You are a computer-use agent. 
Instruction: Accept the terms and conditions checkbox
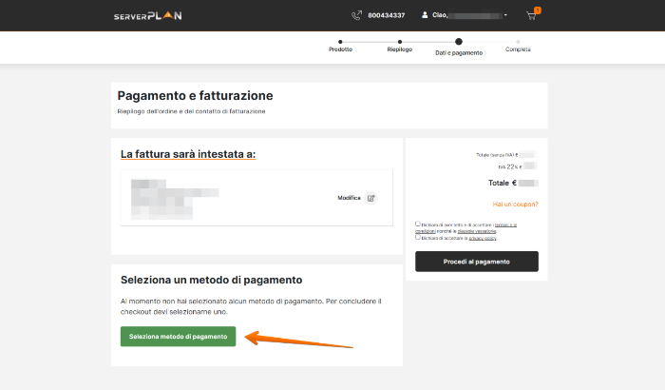[x=418, y=224]
